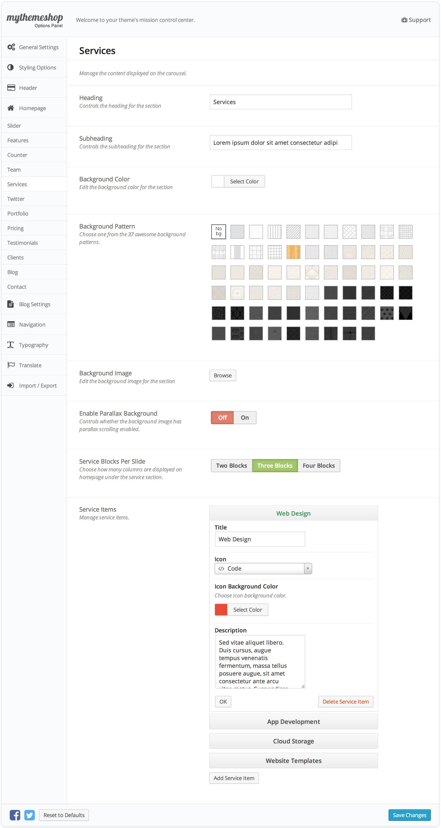Open Portfolio section in sidebar

tap(18, 213)
